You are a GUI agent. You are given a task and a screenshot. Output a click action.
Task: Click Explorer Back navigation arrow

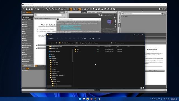point(48,43)
